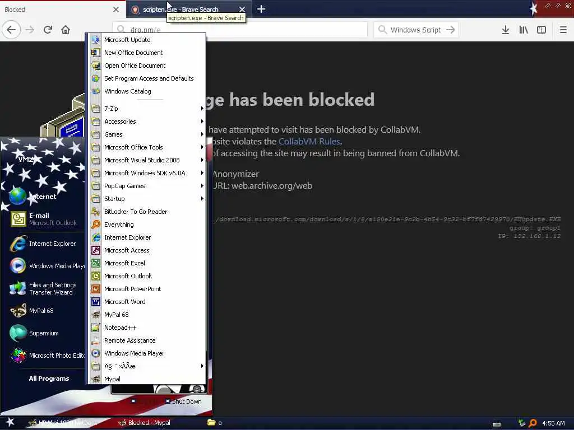Open a new browser tab
This screenshot has width=574, height=430.
tap(261, 9)
